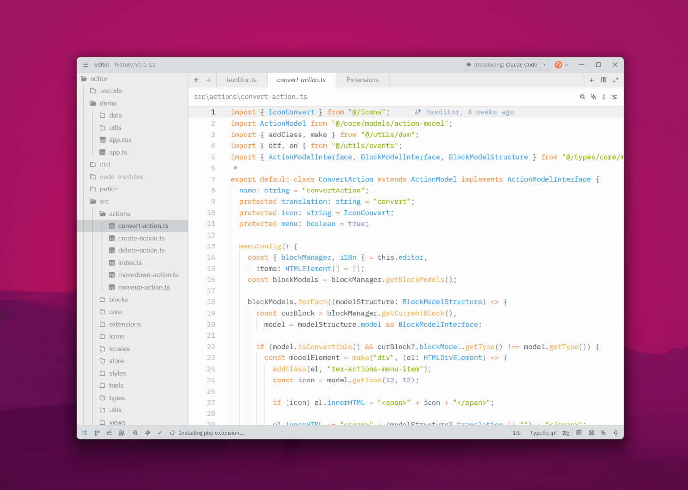Open the collaboration panel icon
This screenshot has height=490, width=688.
pyautogui.click(x=121, y=433)
